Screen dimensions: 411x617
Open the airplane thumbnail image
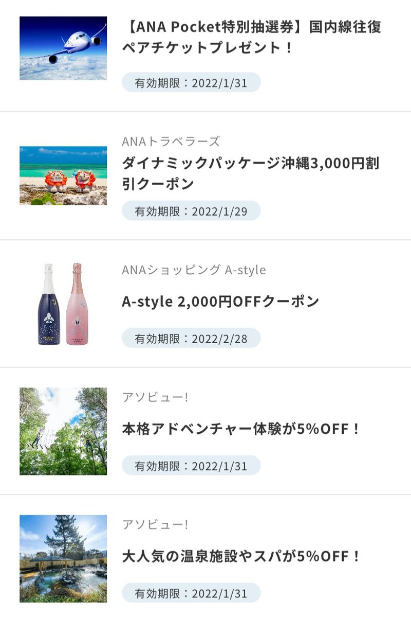tap(63, 48)
